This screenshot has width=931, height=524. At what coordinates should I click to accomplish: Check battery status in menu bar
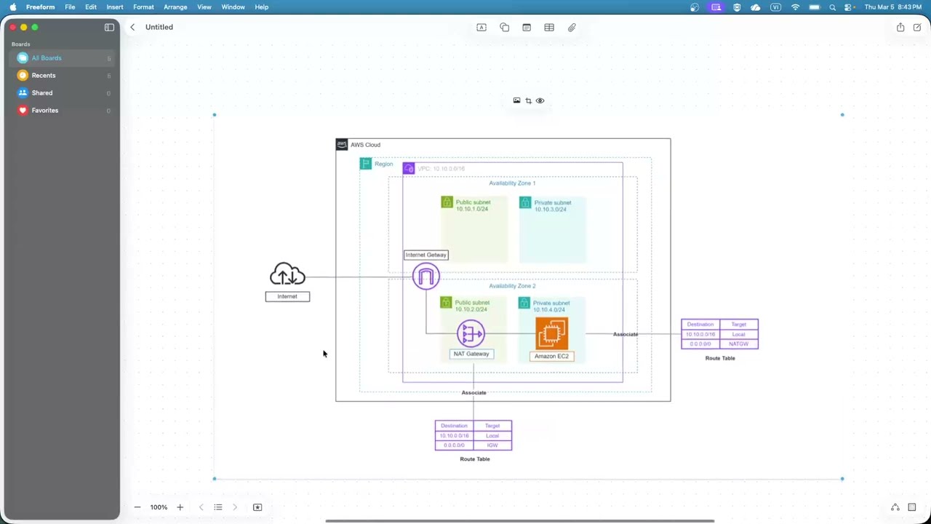(815, 7)
